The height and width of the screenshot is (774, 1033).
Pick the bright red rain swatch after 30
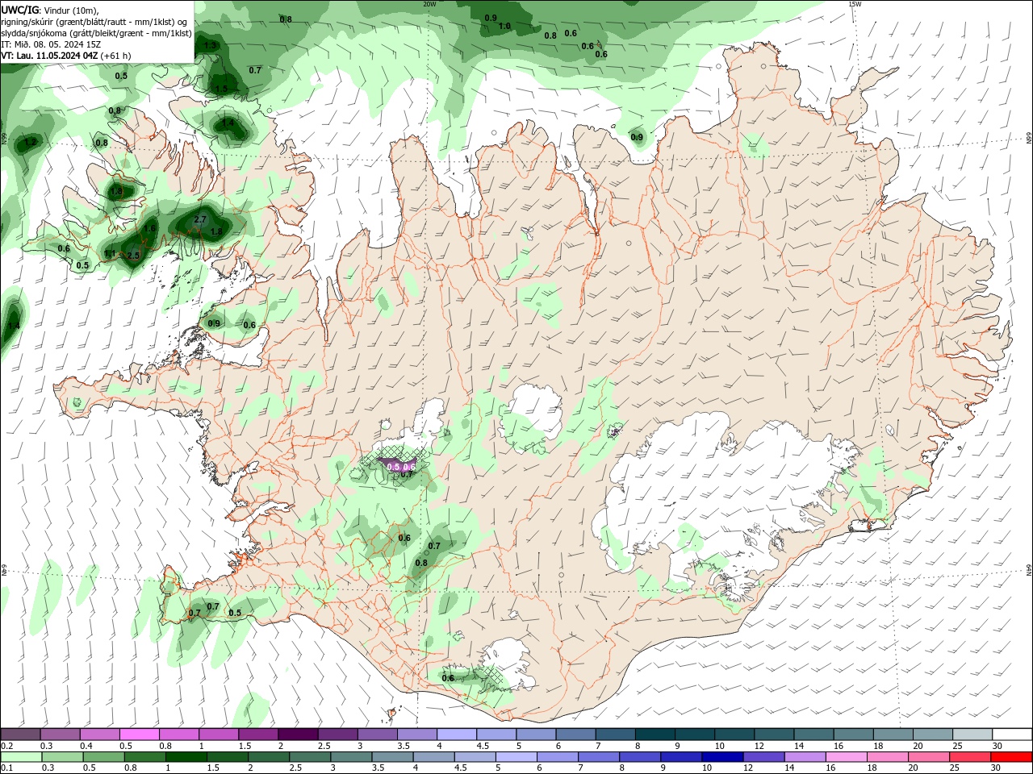pos(1010,757)
